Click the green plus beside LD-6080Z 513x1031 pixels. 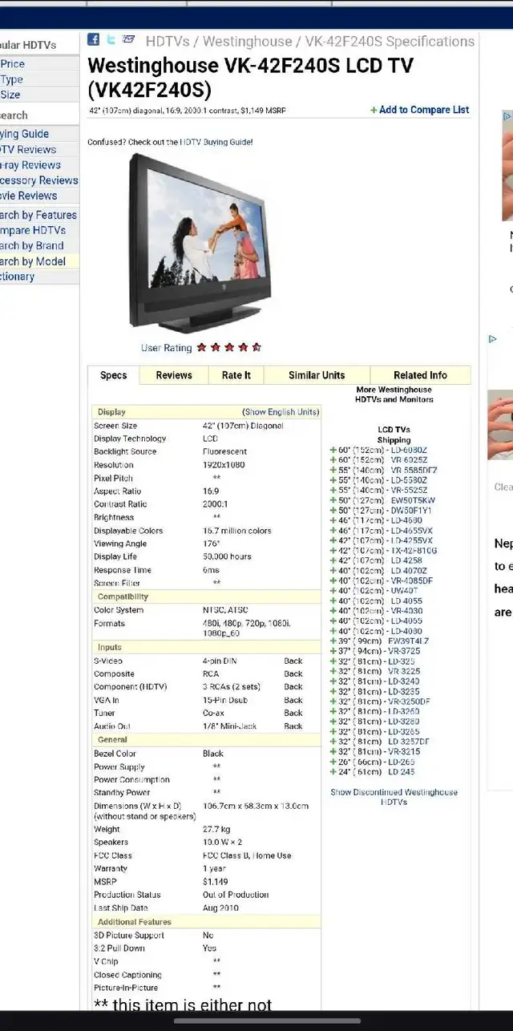click(333, 451)
